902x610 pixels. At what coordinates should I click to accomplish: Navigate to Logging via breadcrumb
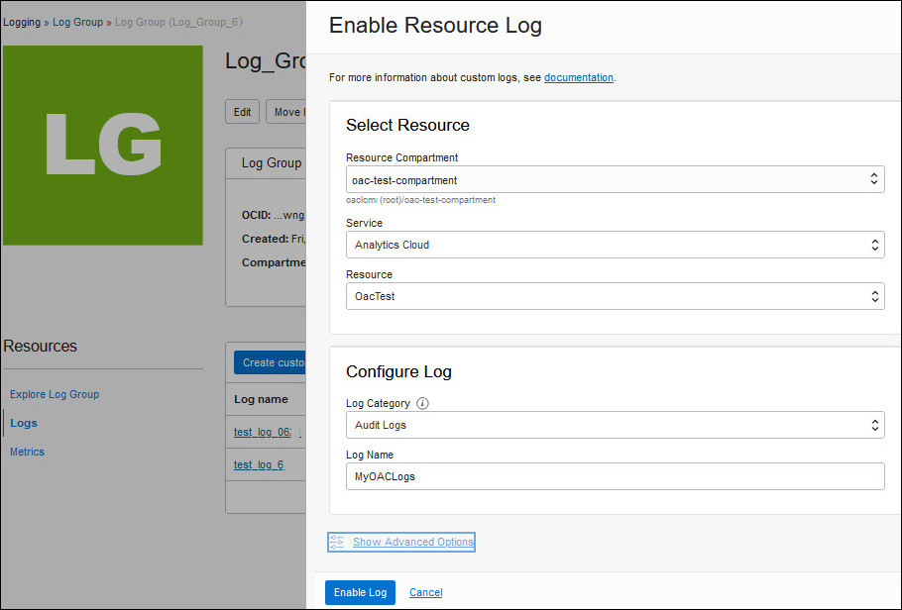22,21
